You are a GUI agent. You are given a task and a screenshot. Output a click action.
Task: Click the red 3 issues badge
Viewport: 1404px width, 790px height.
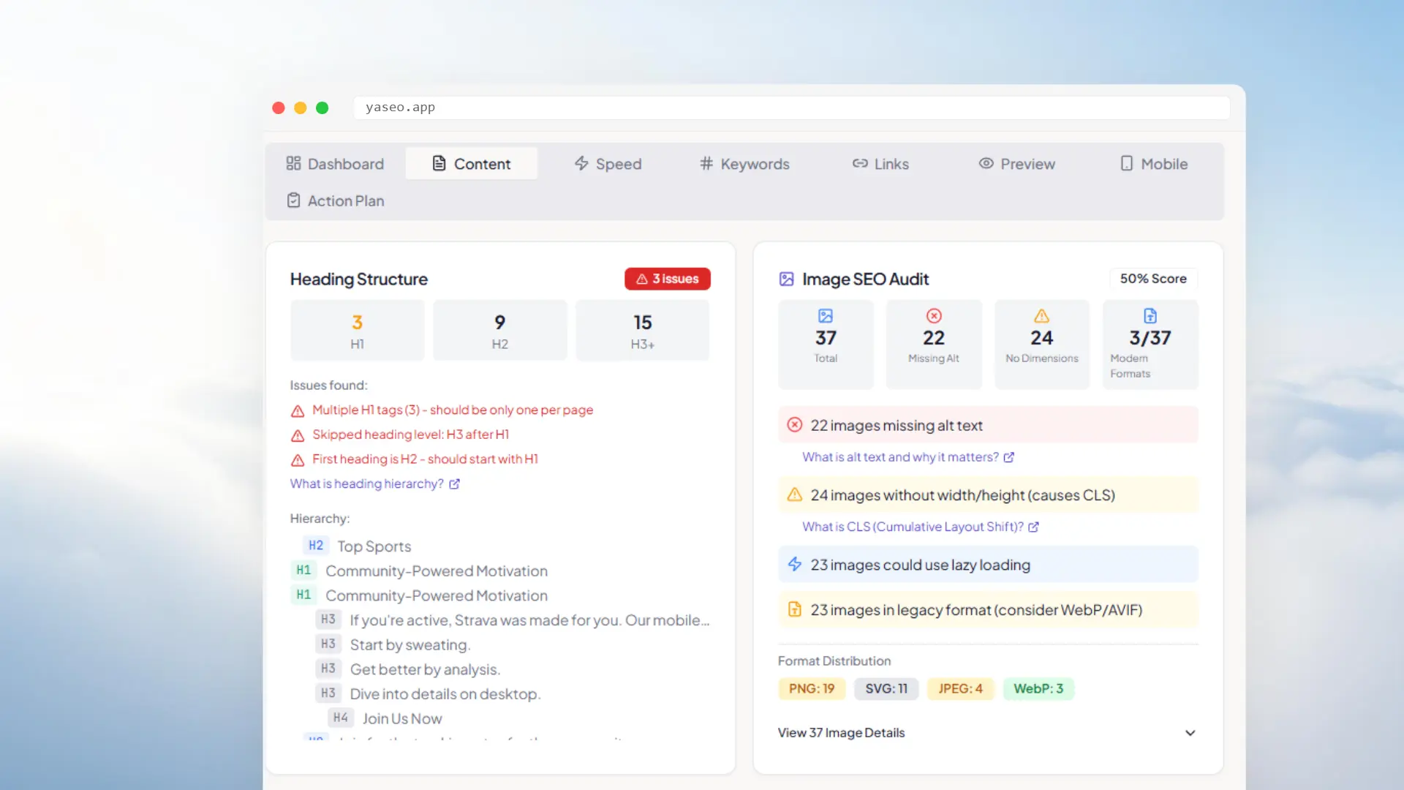[x=667, y=279]
